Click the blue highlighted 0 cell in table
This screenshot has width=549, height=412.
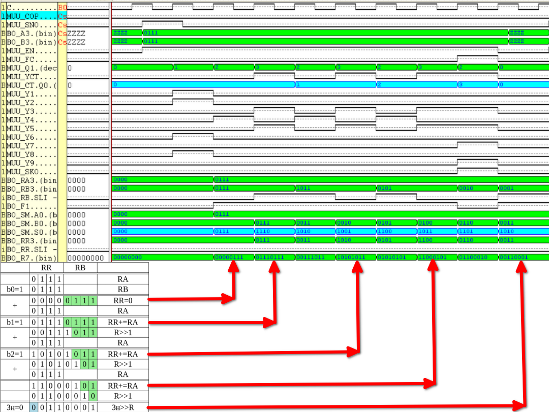(34, 407)
